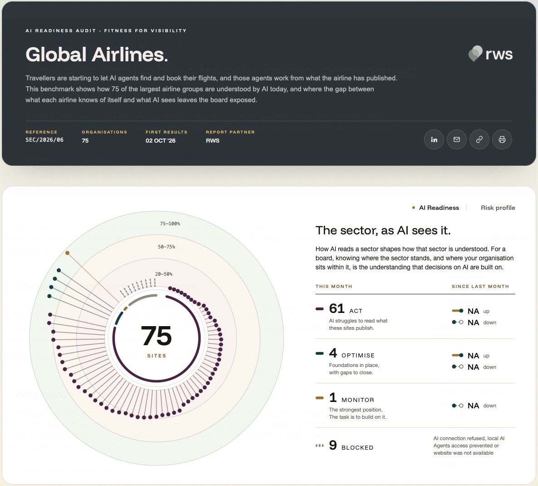Click the down-trend icon in Monitor row
The height and width of the screenshot is (486, 538).
[x=458, y=406]
